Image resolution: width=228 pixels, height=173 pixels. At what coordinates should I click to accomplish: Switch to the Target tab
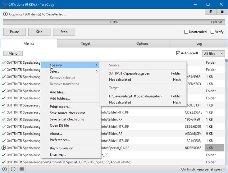85,43
